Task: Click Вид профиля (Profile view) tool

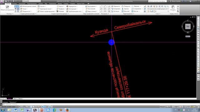Action: tap(91, 6)
